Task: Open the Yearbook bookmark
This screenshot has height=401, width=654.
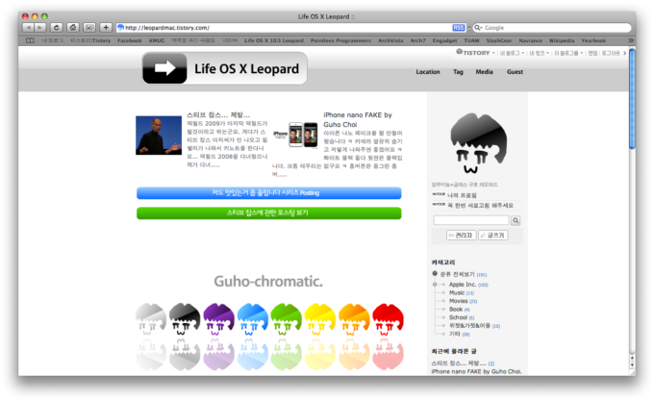Action: coord(593,40)
